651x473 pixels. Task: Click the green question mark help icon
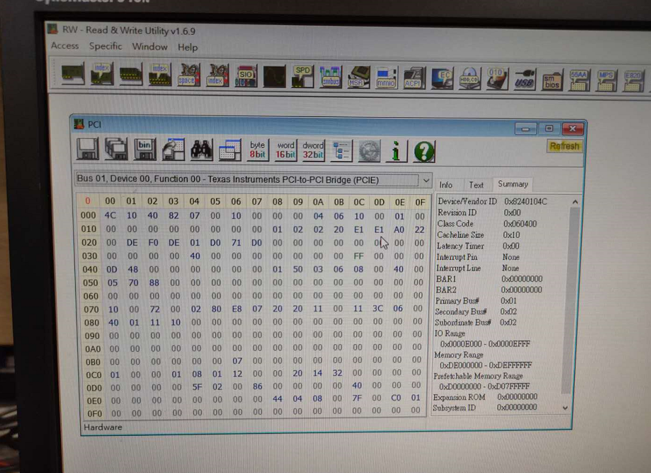tap(424, 151)
